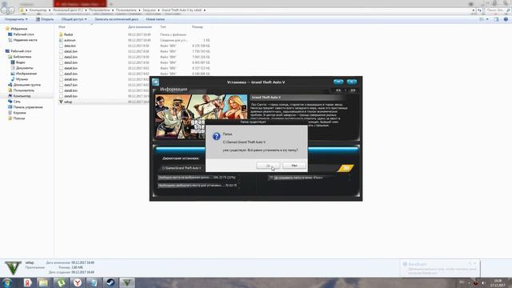This screenshot has height=288, width=512.
Task: Skip to previous music track in installer
Action: 338,90
